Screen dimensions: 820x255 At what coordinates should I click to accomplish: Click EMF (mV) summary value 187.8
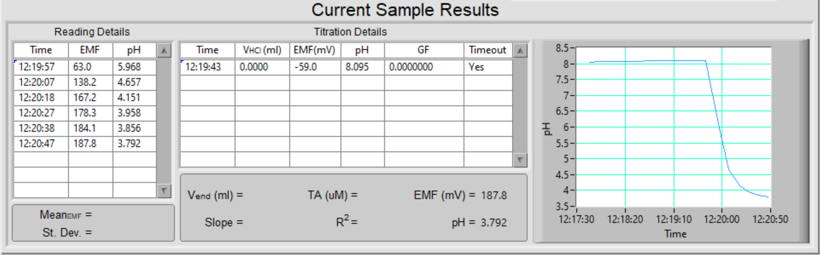pyautogui.click(x=494, y=195)
